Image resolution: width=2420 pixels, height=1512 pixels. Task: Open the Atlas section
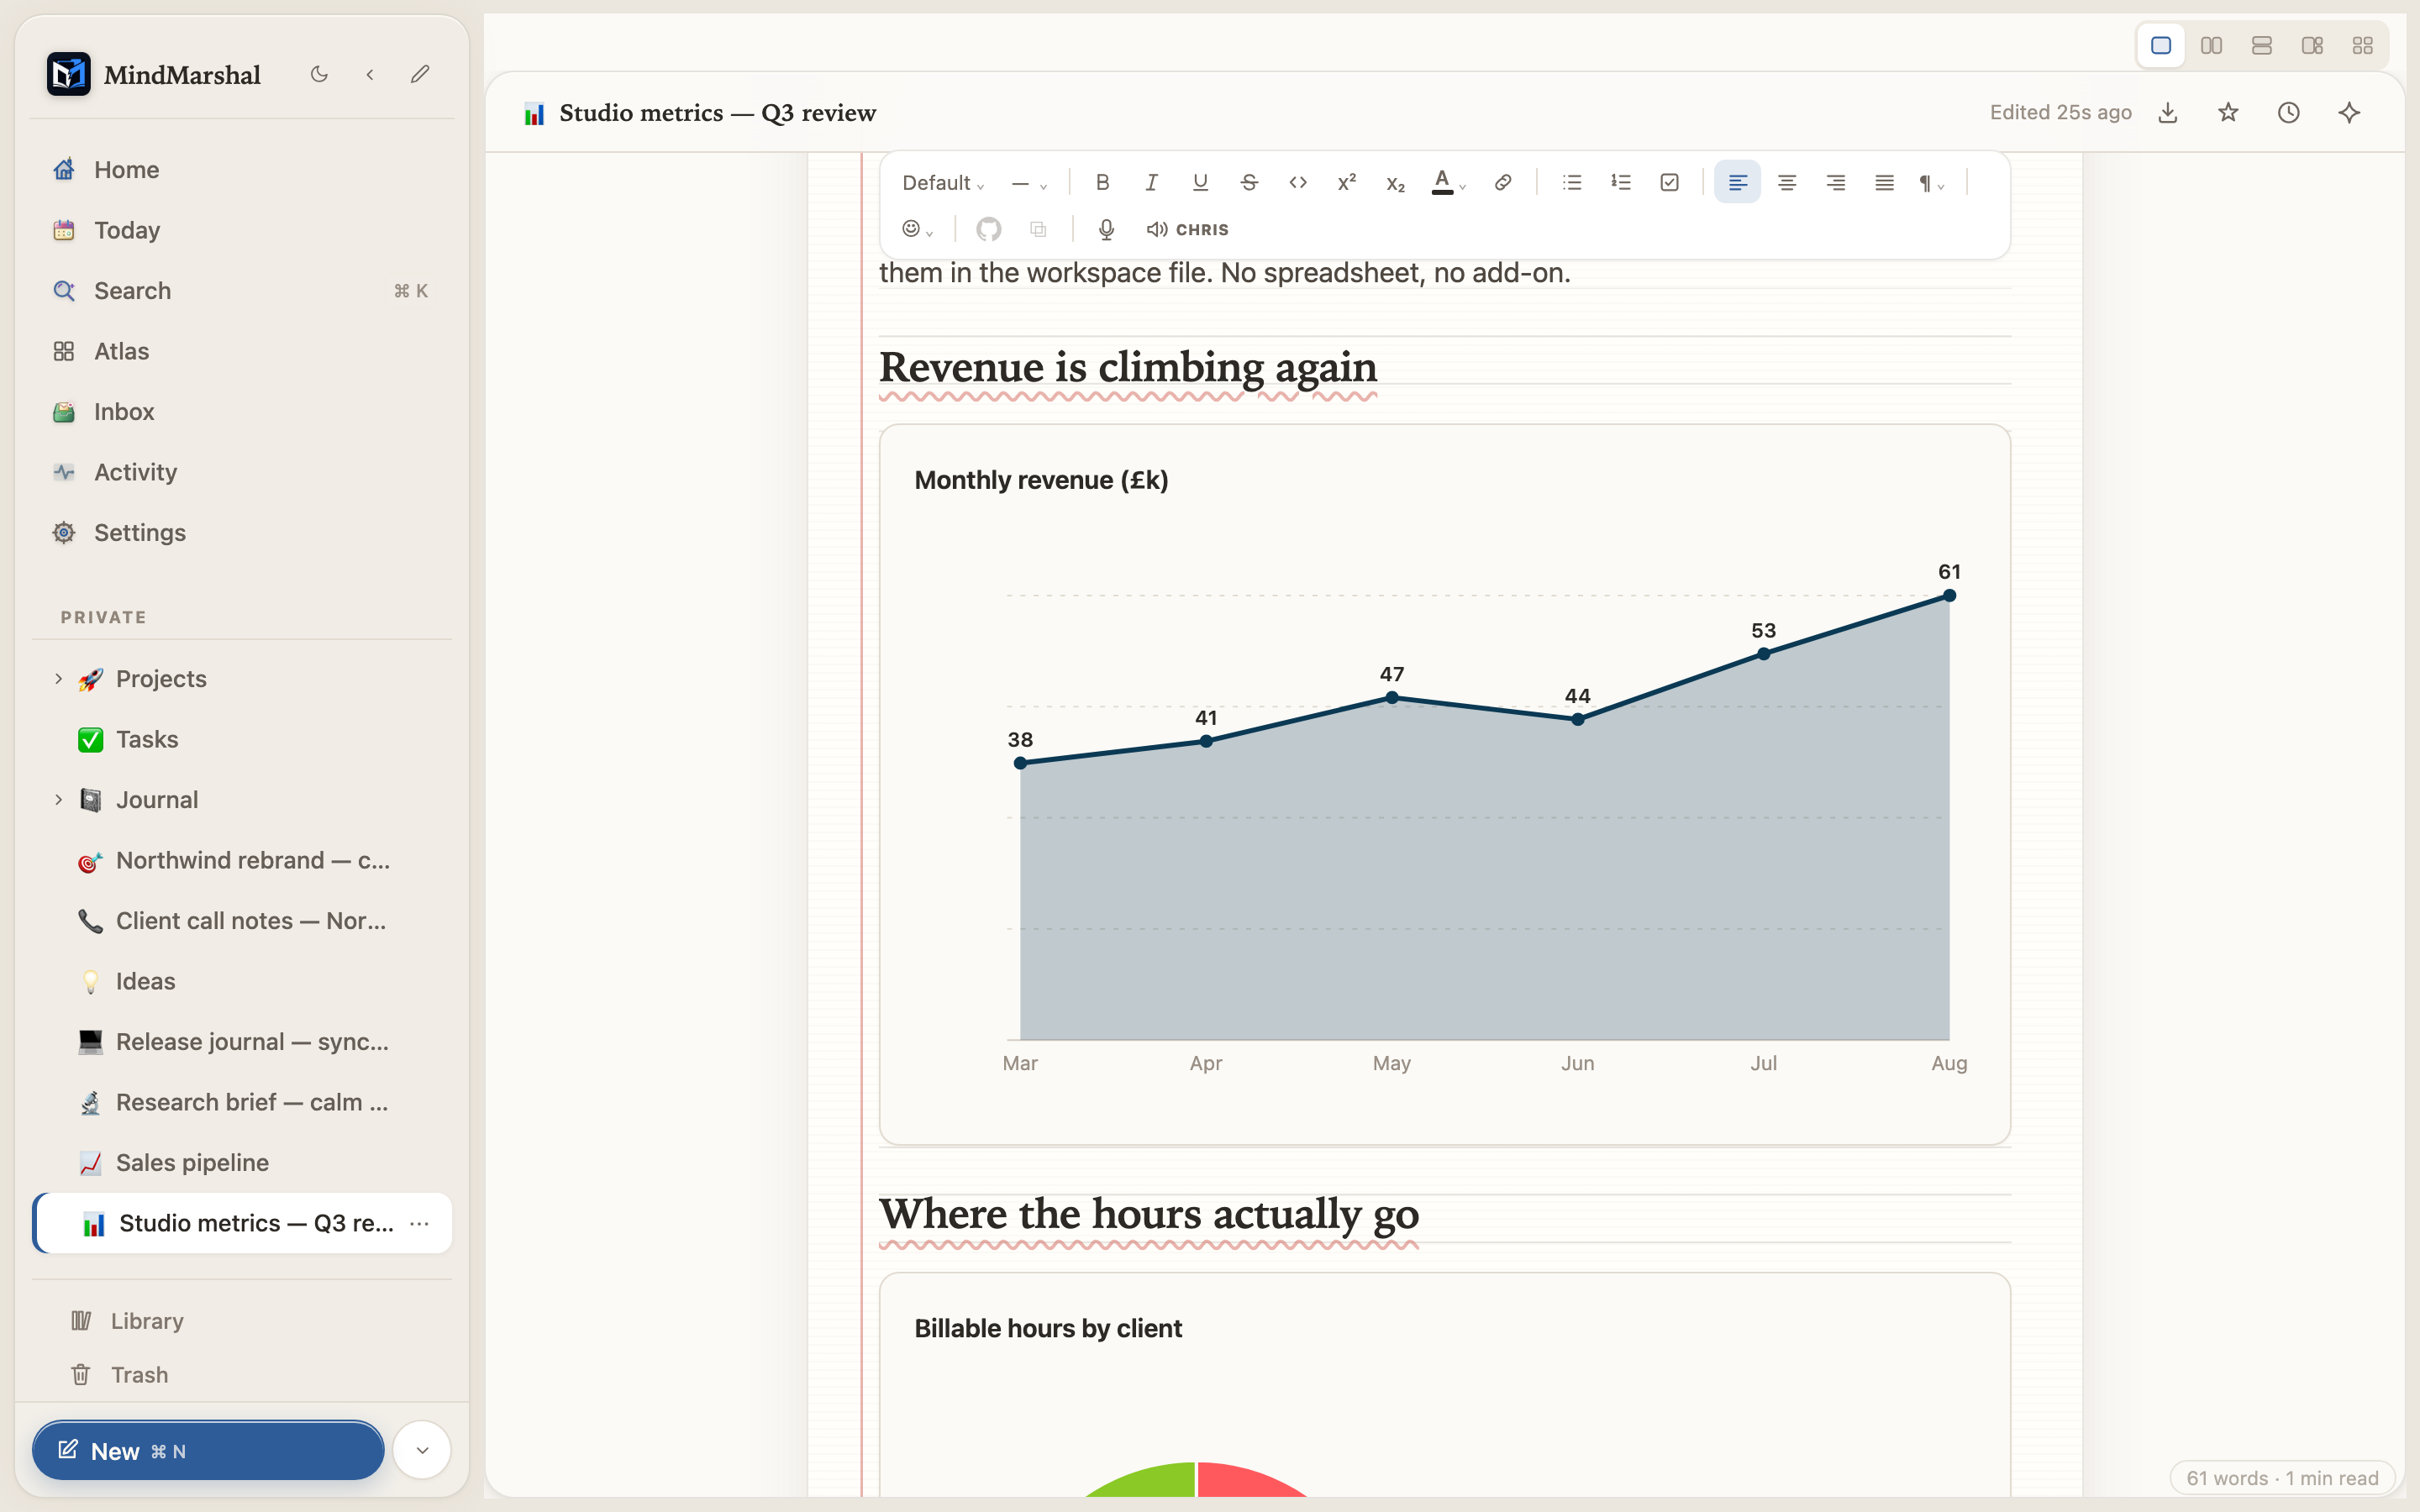(242, 351)
